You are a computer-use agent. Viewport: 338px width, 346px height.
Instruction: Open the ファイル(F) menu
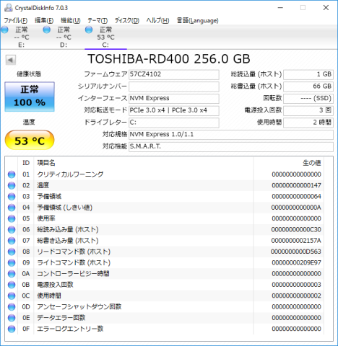16,20
